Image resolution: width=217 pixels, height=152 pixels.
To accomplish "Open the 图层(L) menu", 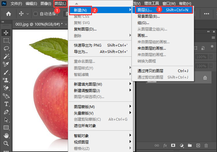I will tap(60, 4).
